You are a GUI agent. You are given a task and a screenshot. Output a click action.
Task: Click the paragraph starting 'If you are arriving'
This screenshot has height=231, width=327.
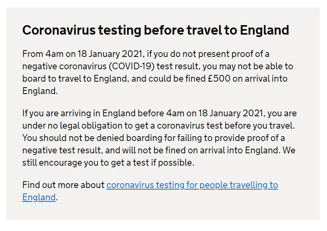160,138
